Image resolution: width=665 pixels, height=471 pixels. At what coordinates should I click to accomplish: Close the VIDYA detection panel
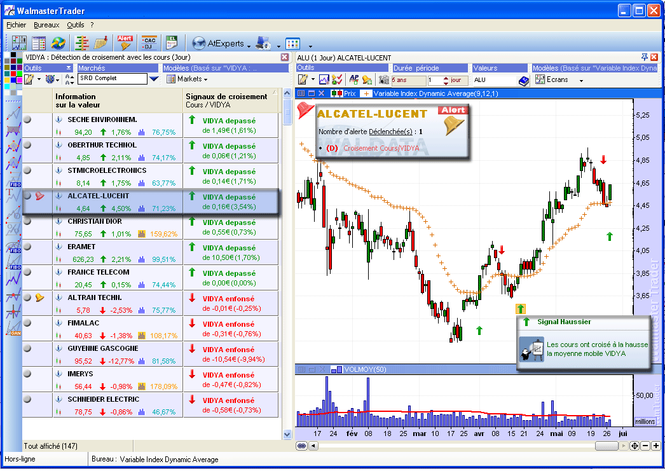[x=285, y=57]
